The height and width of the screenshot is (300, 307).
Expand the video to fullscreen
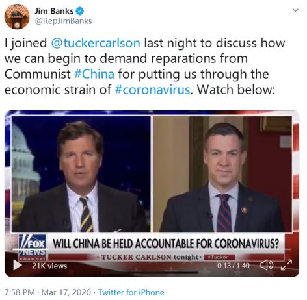click(286, 265)
